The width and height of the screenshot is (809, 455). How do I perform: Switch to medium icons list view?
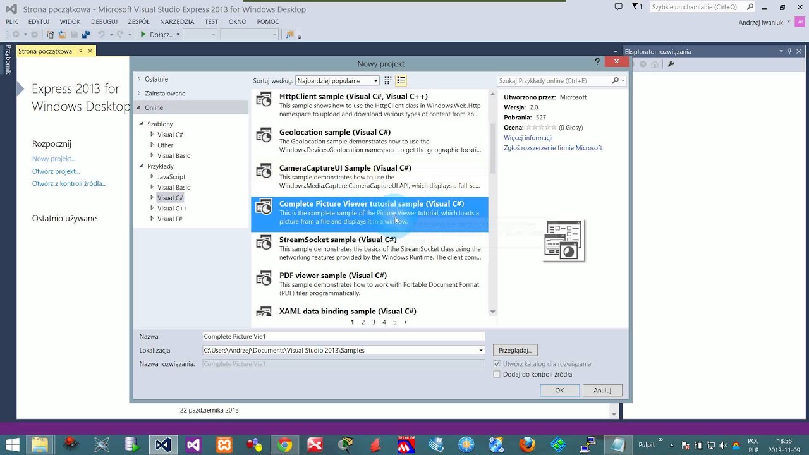tap(401, 80)
